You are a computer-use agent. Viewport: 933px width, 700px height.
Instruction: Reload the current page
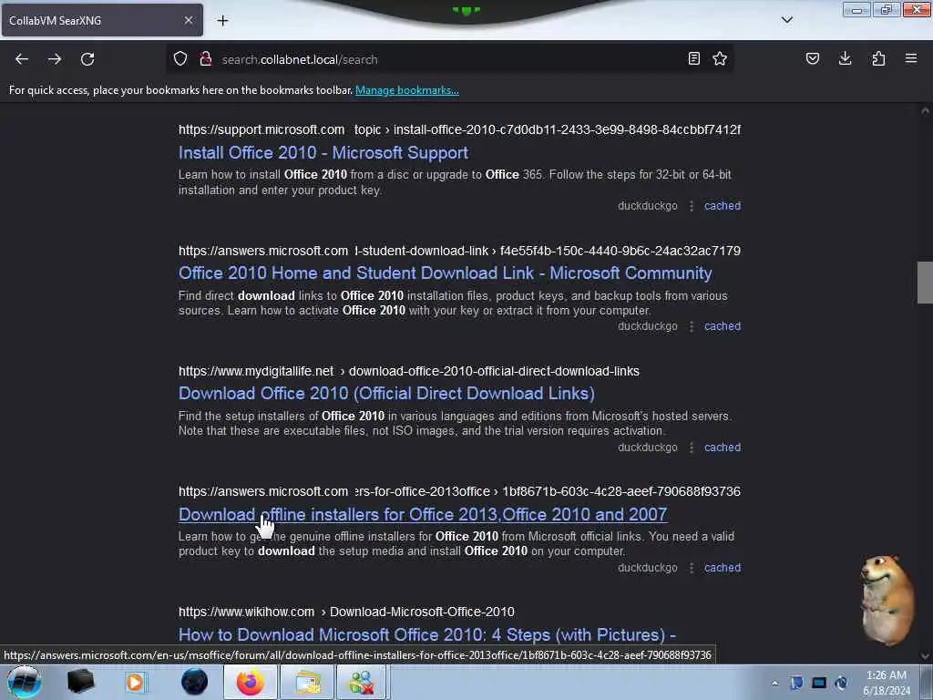(87, 59)
